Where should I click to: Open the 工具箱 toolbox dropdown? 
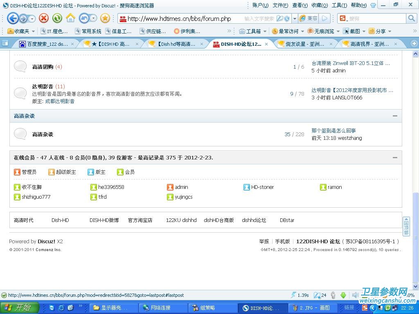(x=253, y=31)
